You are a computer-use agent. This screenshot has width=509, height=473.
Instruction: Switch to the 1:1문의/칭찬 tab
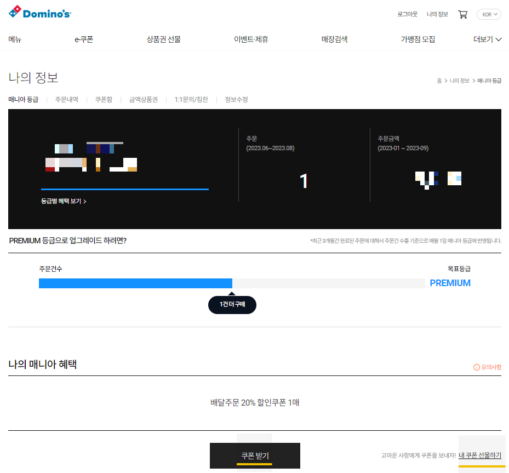tap(191, 99)
